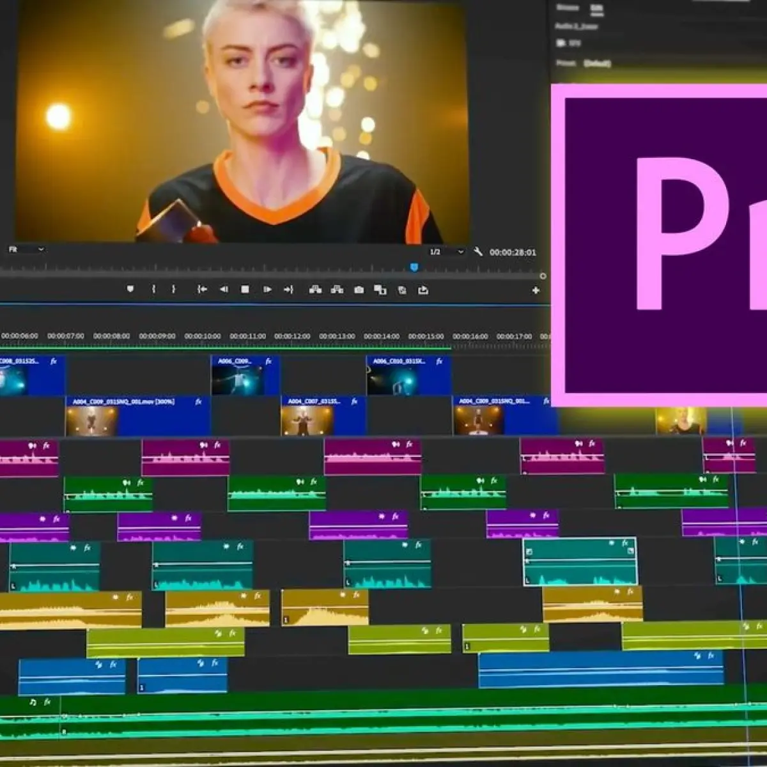Click the 00:00:10:00 mark on timeline ruler
This screenshot has width=767, height=767.
[x=203, y=336]
